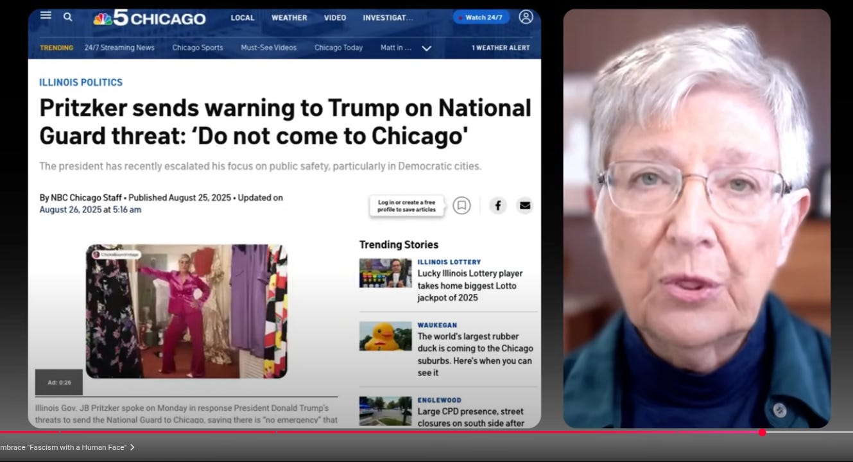
Task: Open the 24/7 Streaming News trending link
Action: point(119,47)
